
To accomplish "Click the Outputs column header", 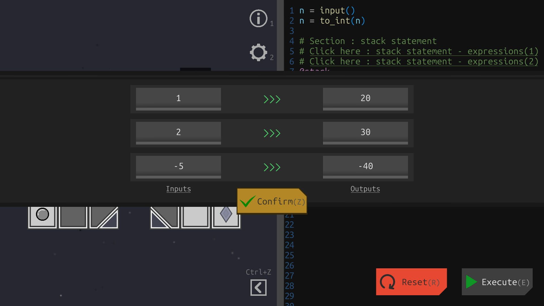I will pyautogui.click(x=365, y=189).
